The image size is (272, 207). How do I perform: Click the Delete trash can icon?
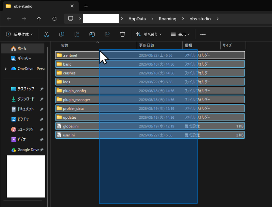click(x=122, y=34)
